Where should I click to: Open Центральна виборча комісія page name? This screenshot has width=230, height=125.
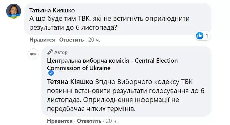[x=112, y=61]
